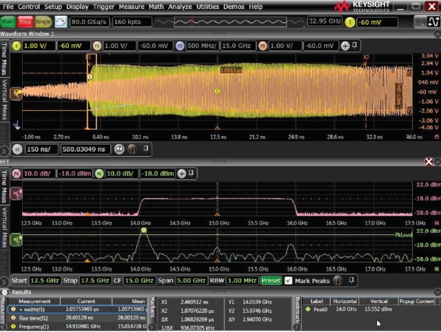Click the red Stop button
Viewport: 441px width, 332px height.
click(25, 21)
